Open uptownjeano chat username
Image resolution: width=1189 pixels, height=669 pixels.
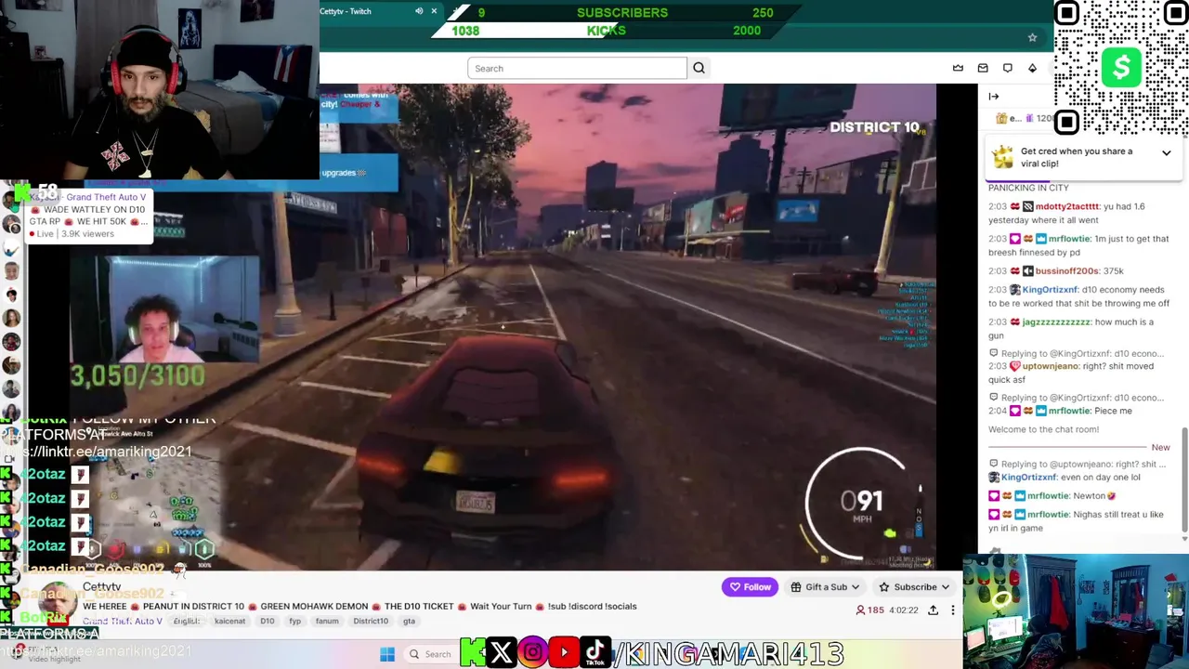1051,366
